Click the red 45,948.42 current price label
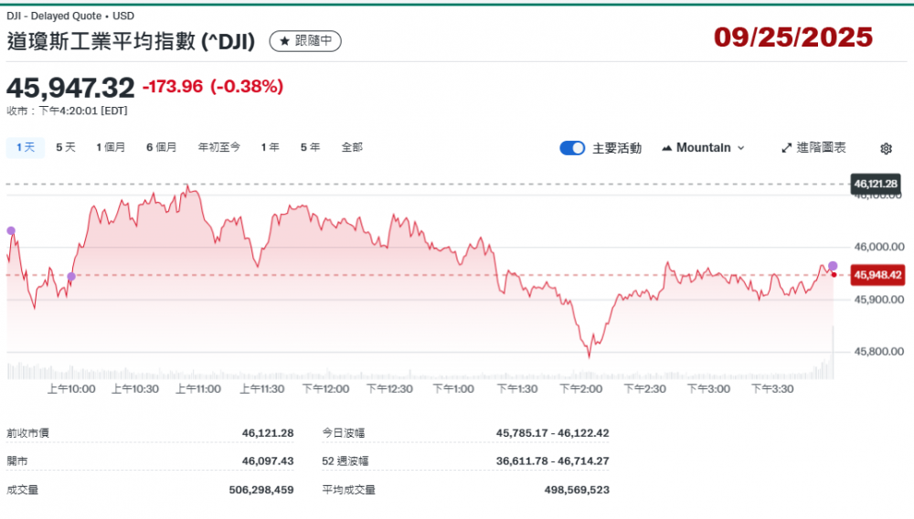Image resolution: width=914 pixels, height=519 pixels. (877, 274)
